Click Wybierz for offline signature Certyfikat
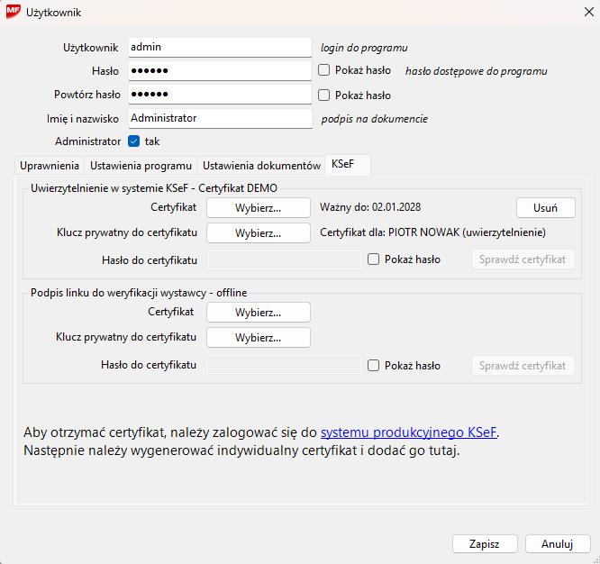The image size is (600, 564). (259, 313)
